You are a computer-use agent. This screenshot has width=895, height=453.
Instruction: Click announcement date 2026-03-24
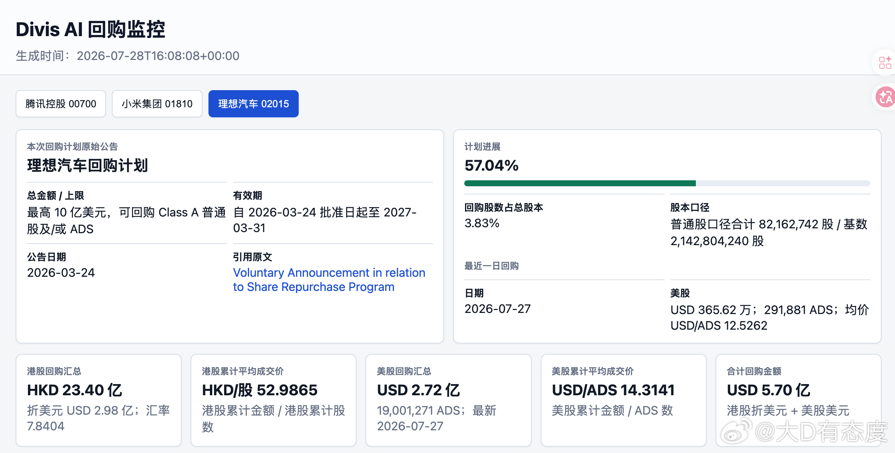coord(61,273)
